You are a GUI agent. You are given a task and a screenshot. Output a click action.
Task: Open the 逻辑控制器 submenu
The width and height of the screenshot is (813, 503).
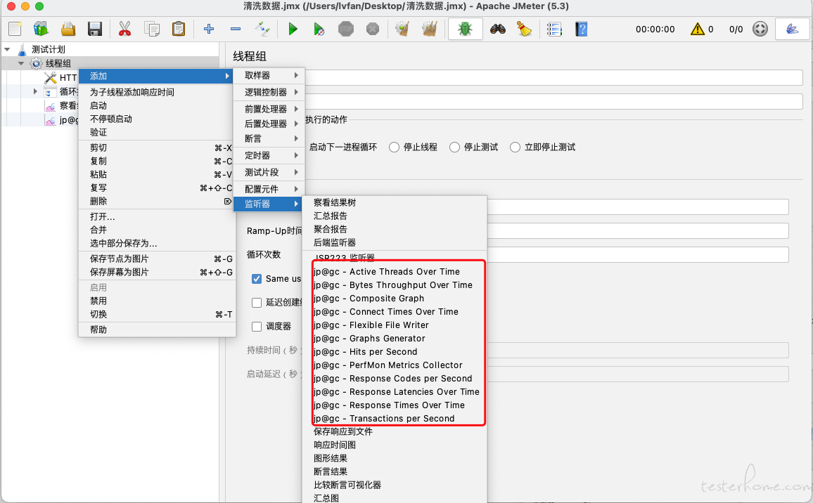(x=269, y=92)
